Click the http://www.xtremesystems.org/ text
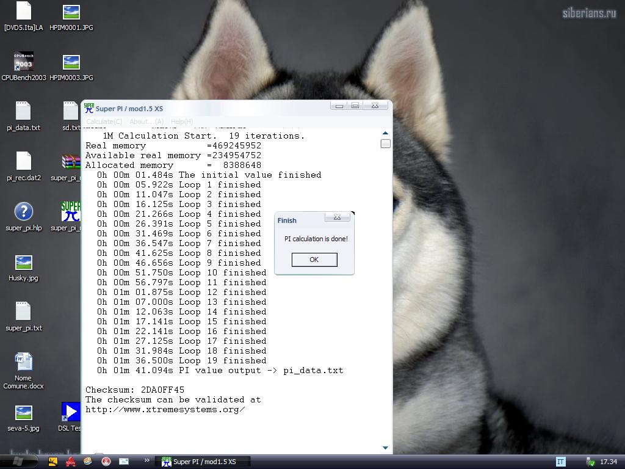Image resolution: width=625 pixels, height=469 pixels. (165, 410)
